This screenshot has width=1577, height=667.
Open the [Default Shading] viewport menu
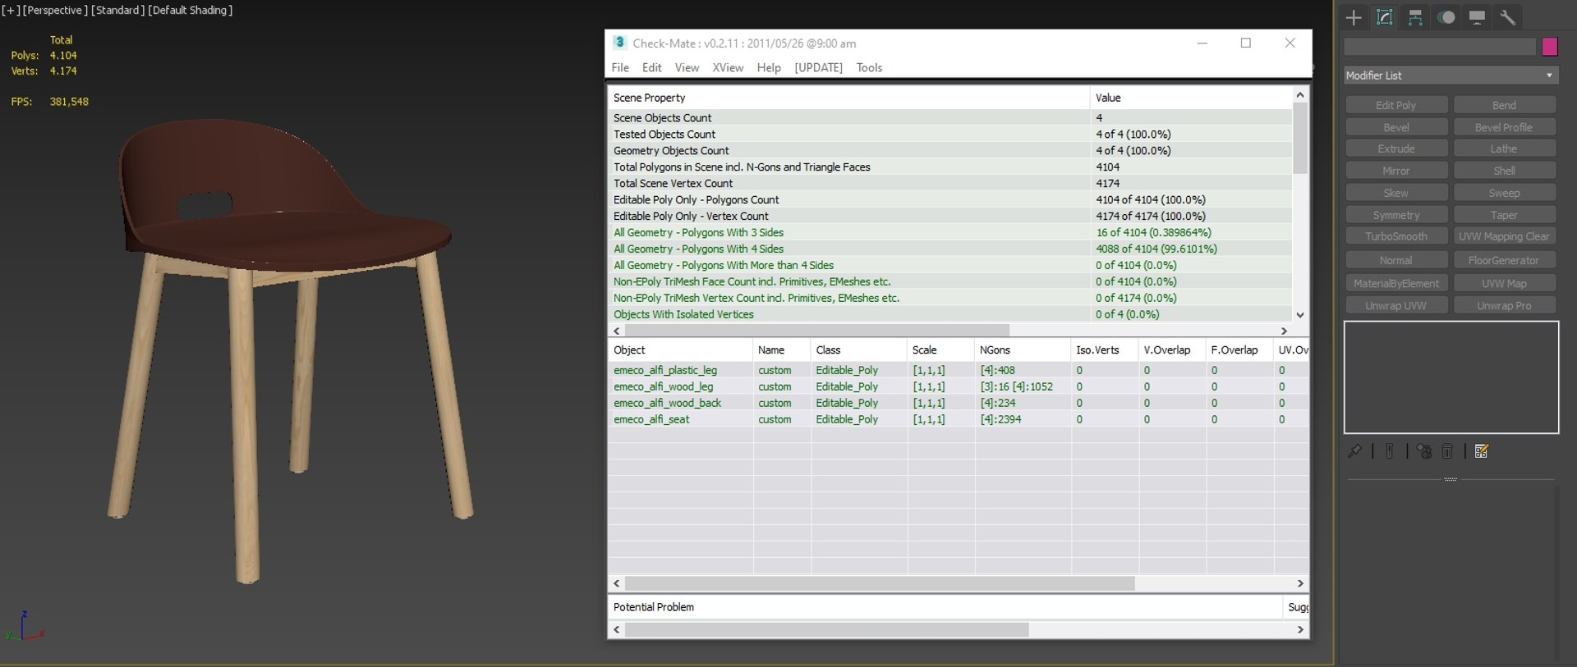point(191,10)
